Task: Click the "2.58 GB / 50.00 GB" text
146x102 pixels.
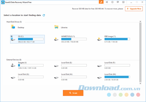Action: click(111, 80)
